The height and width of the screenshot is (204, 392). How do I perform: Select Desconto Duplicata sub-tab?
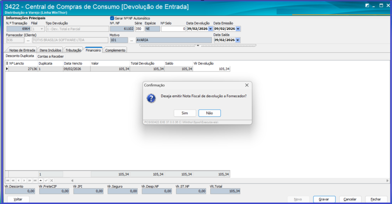20,56
